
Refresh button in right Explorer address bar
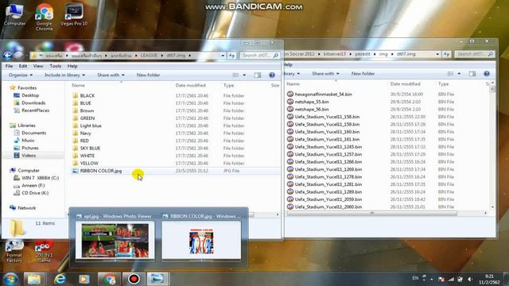pos(446,54)
